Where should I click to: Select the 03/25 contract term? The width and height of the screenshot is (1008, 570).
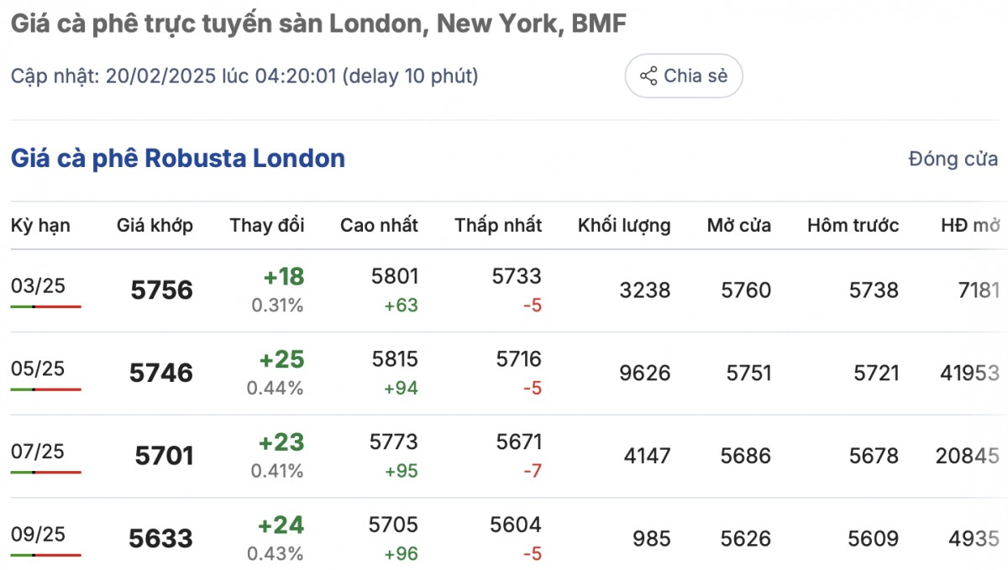(38, 285)
